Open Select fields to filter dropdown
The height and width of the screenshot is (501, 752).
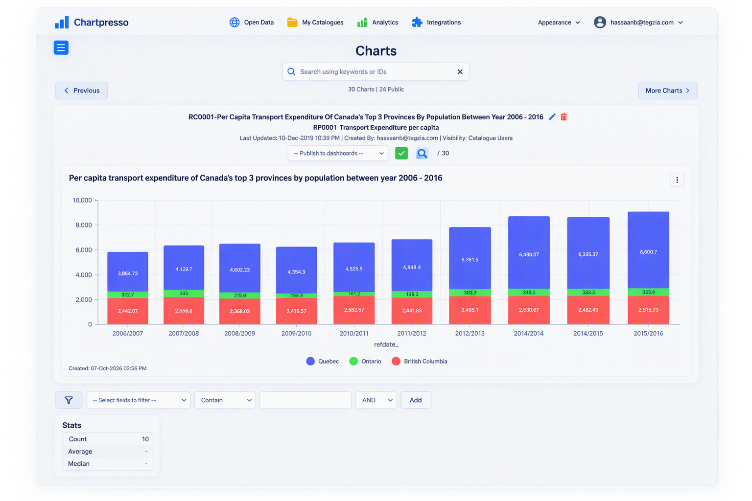pos(139,400)
